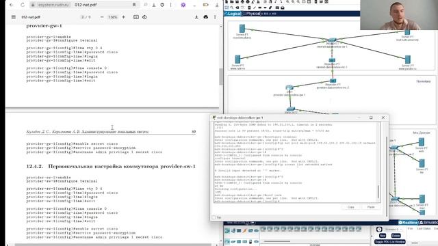The height and width of the screenshot is (246, 438).
Task: Switch to Realtime mode
Action: pos(408,222)
